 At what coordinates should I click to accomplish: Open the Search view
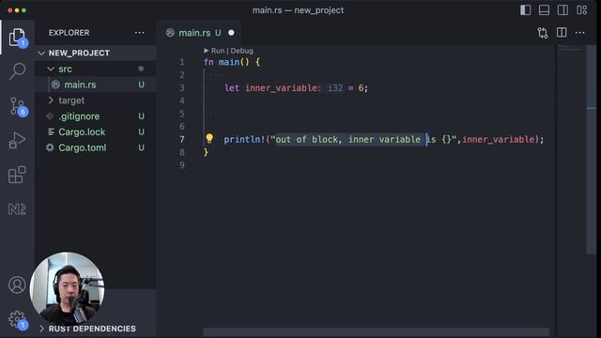17,71
